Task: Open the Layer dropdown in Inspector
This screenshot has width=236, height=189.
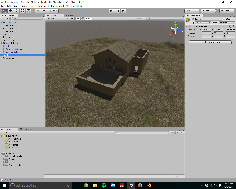Action: coord(227,23)
